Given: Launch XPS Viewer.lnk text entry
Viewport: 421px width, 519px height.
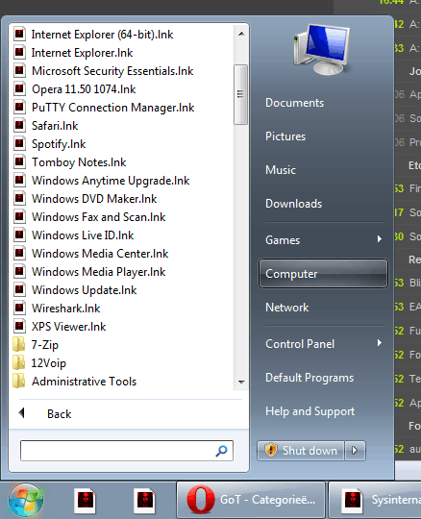Looking at the screenshot, I should pos(69,327).
